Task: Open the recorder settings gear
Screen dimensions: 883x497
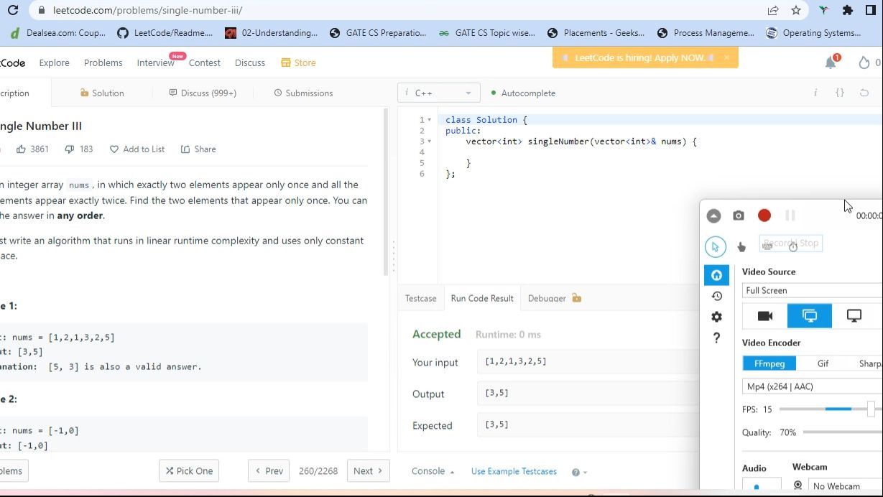Action: (x=716, y=317)
